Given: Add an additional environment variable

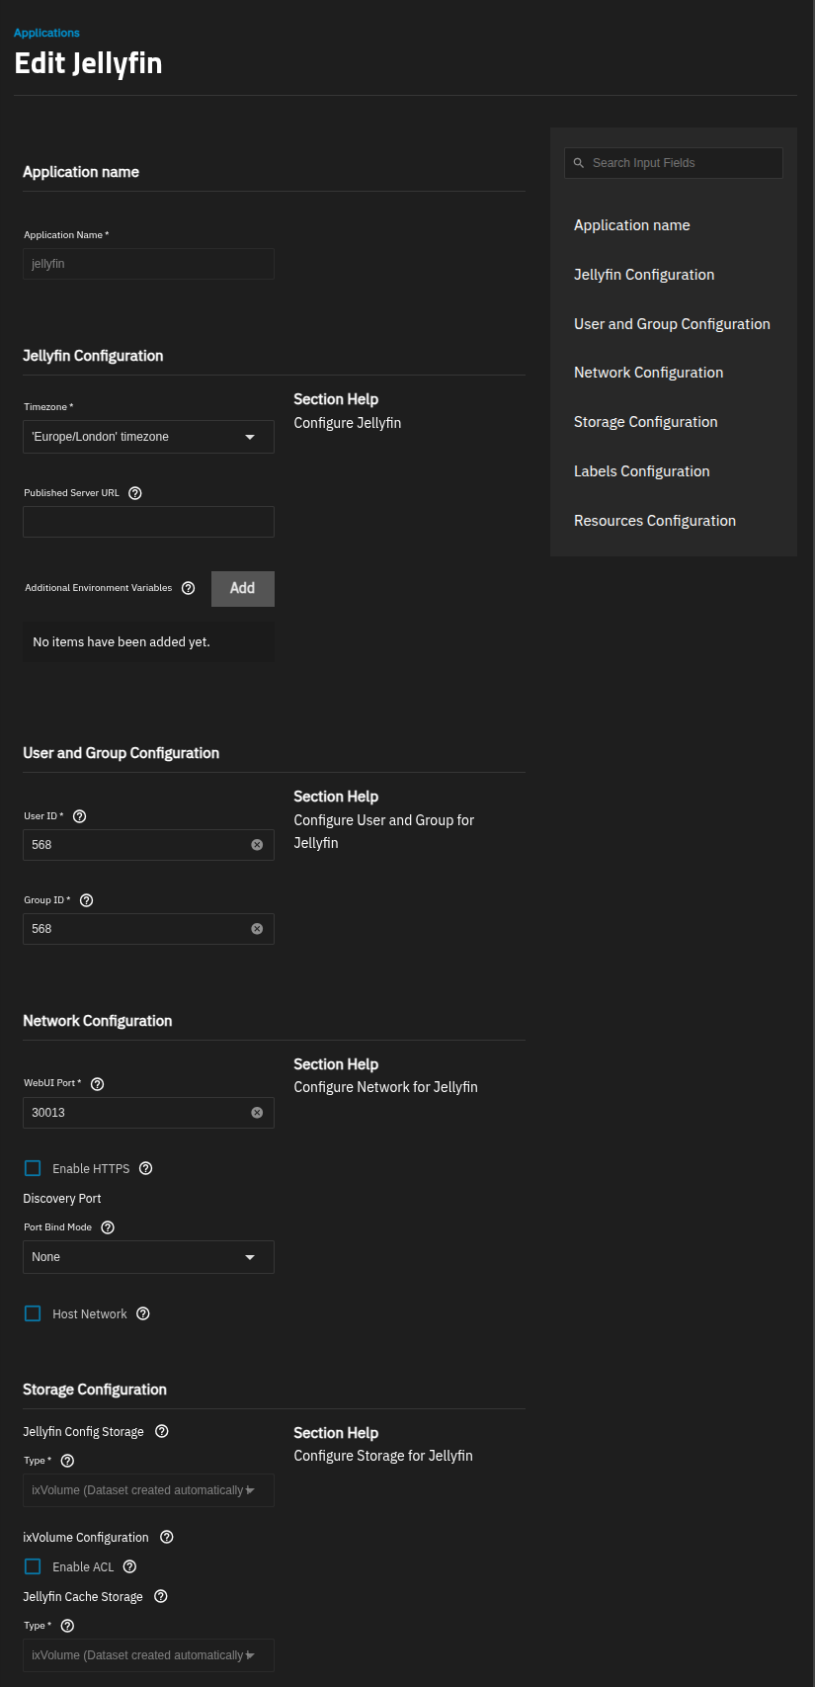Looking at the screenshot, I should (243, 589).
